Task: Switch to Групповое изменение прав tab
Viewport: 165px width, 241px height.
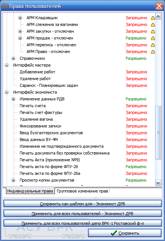Action: [x=82, y=191]
